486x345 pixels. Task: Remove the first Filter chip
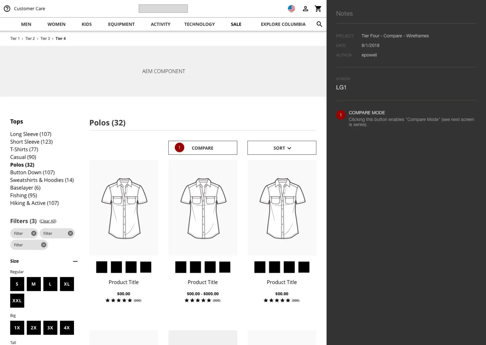click(34, 233)
